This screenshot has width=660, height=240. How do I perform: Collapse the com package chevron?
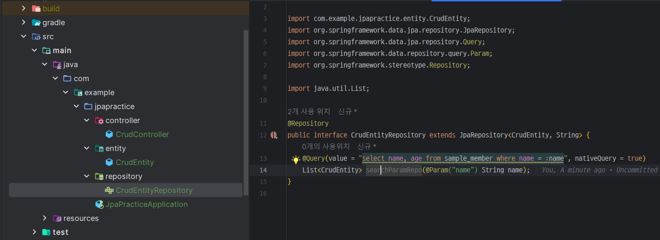click(x=55, y=78)
